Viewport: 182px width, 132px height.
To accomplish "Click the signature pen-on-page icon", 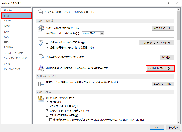I will coord(41,57).
